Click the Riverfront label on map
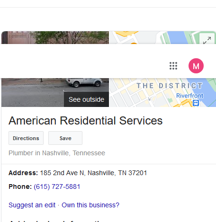Screen dimensions: 216x222 click(x=189, y=96)
